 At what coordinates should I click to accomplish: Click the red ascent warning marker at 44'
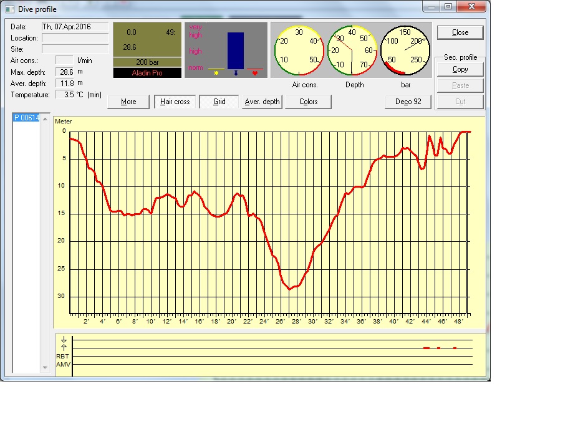[426, 348]
